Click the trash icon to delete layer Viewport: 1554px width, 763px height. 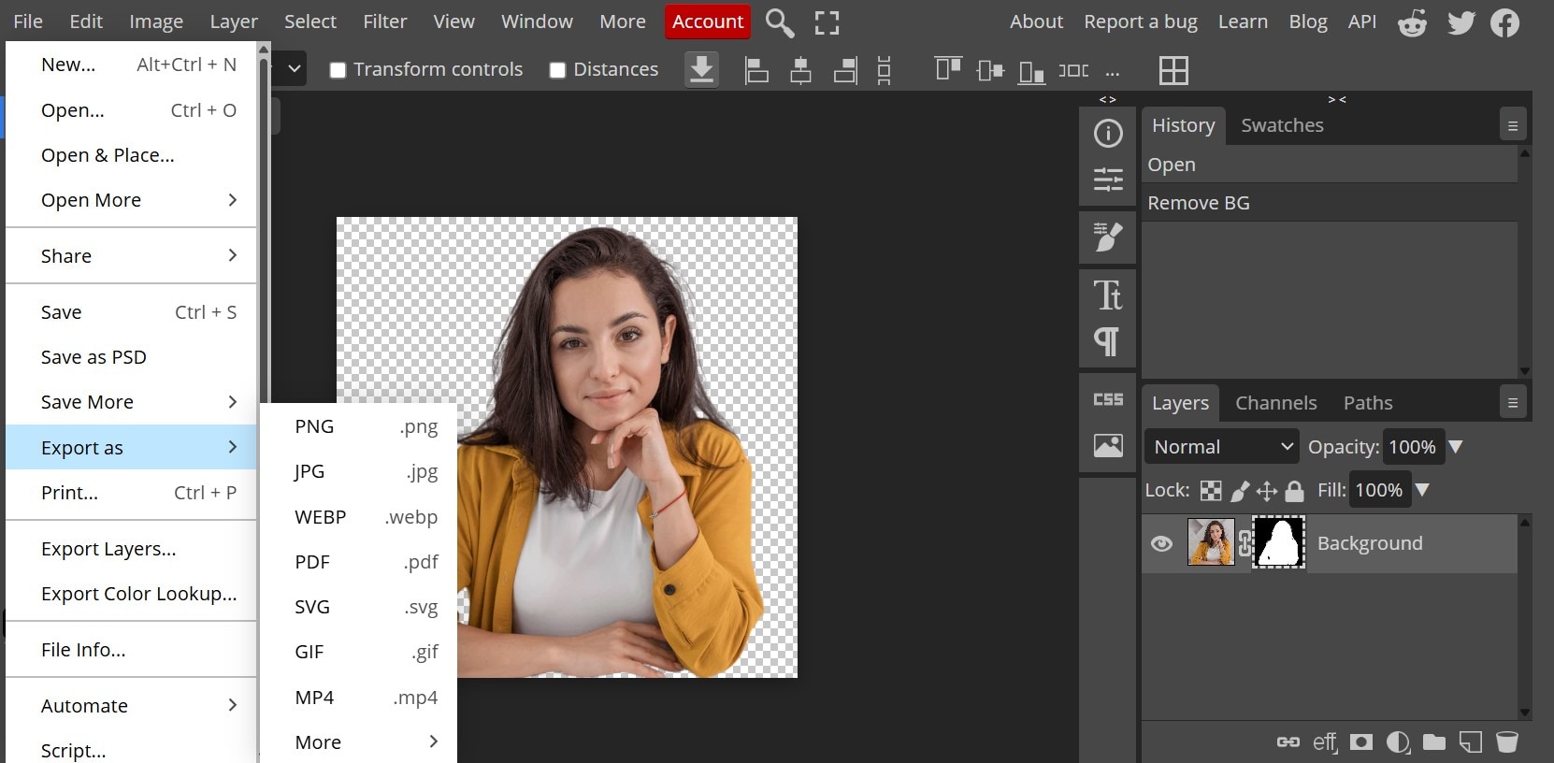(x=1506, y=742)
